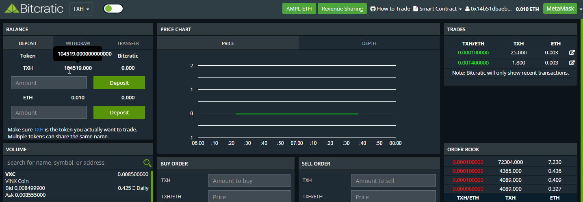Click the Smart Contract document icon
Viewport: 583px width, 202px height.
click(416, 9)
